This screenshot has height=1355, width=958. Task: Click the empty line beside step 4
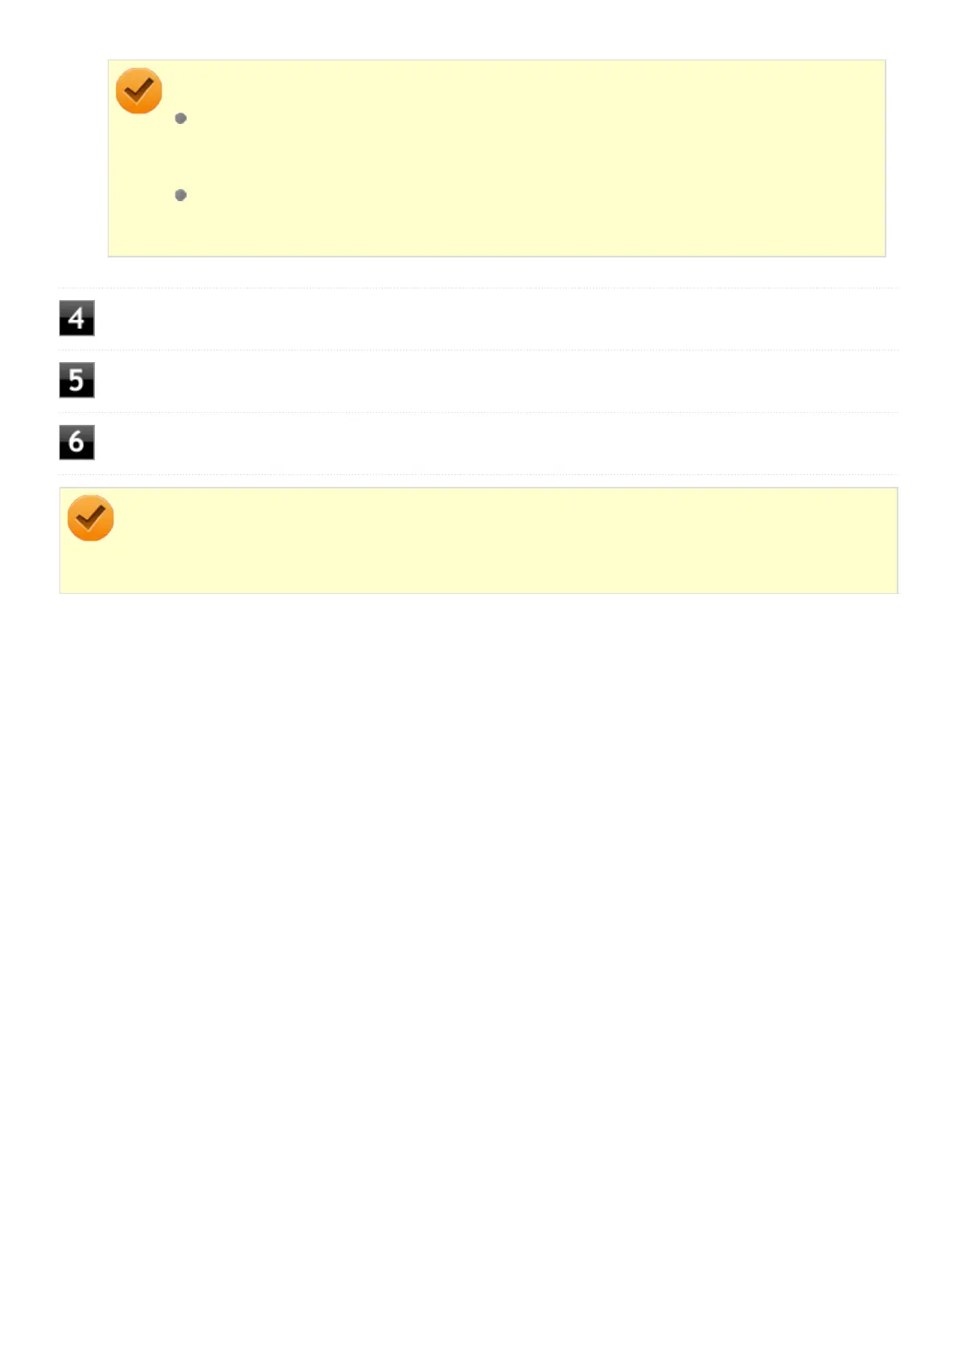pos(496,318)
